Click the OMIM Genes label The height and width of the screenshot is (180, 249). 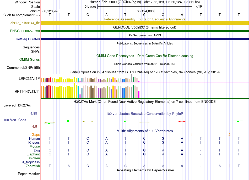pyautogui.click(x=30, y=59)
